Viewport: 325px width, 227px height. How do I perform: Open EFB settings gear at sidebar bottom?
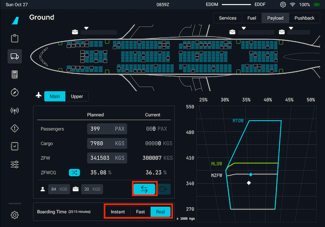tap(15, 214)
